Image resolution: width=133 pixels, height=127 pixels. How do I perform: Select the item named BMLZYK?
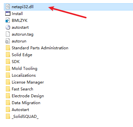(x=20, y=21)
